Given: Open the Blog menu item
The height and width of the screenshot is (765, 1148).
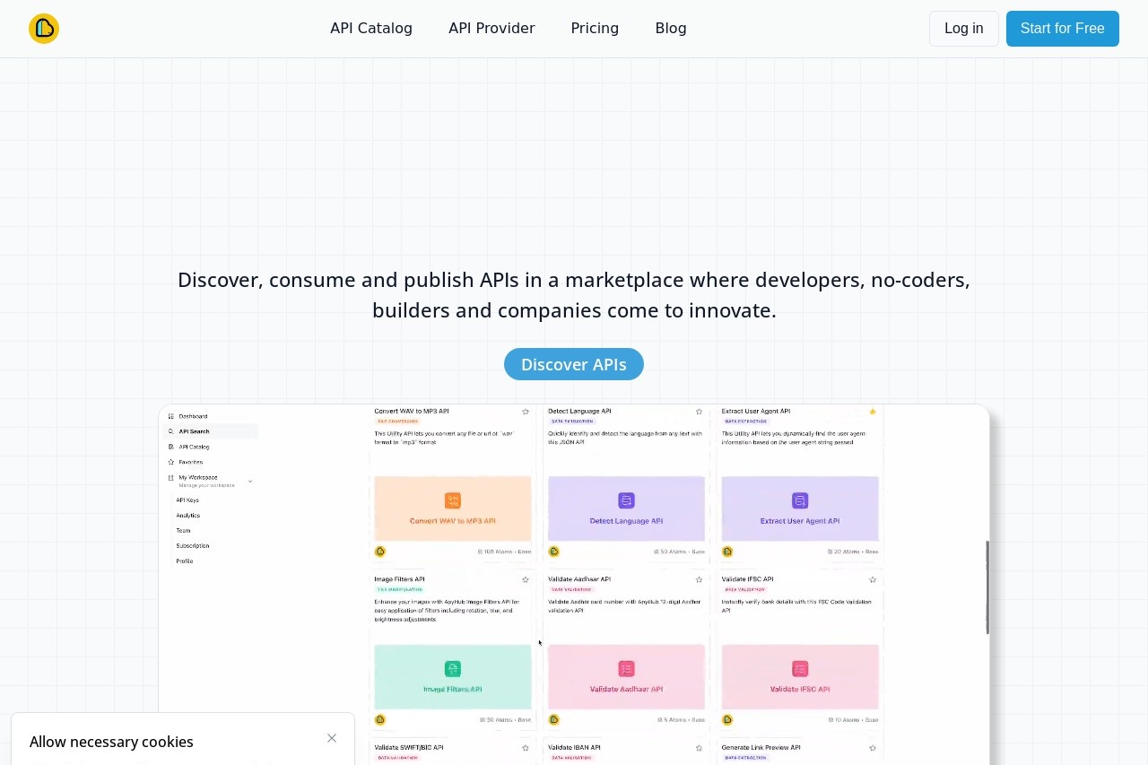Looking at the screenshot, I should point(671,29).
